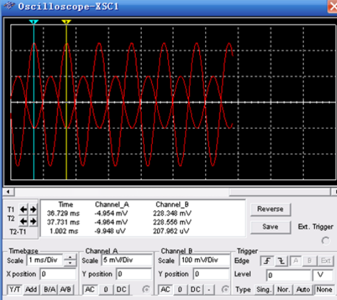Set Channel B coupling to DC
The width and height of the screenshot is (337, 300).
coord(195,290)
